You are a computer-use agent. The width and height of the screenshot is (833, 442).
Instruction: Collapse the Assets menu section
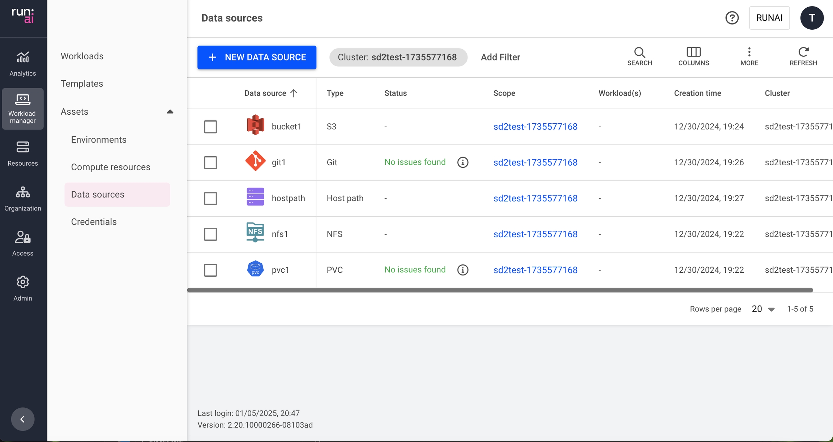pyautogui.click(x=170, y=112)
